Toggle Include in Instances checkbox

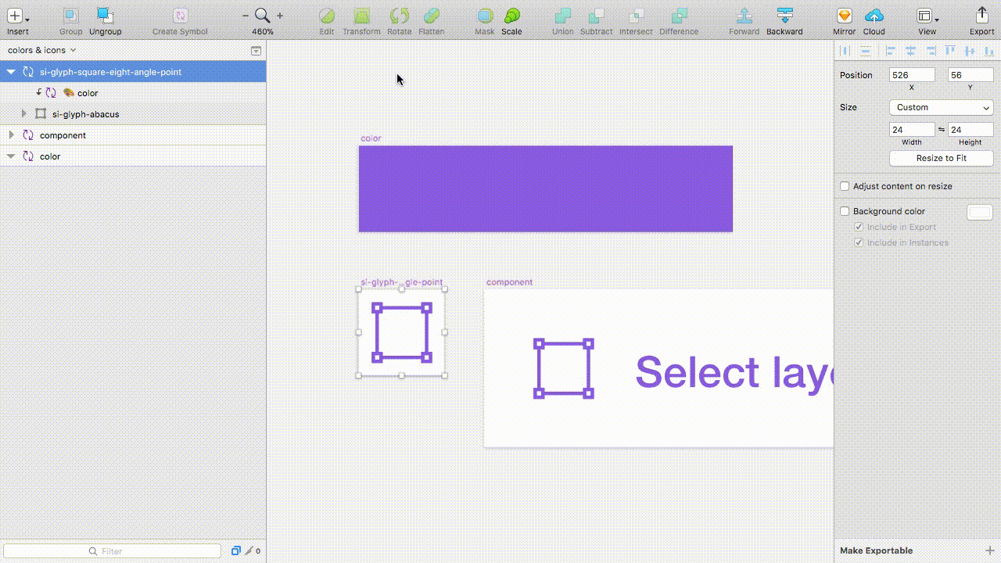point(859,242)
